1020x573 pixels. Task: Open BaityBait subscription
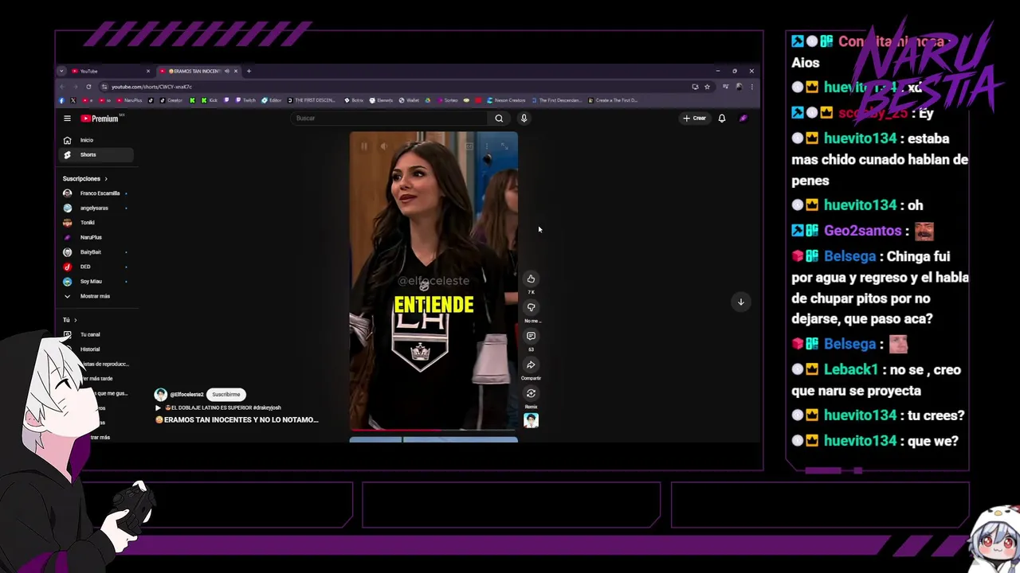[96, 252]
